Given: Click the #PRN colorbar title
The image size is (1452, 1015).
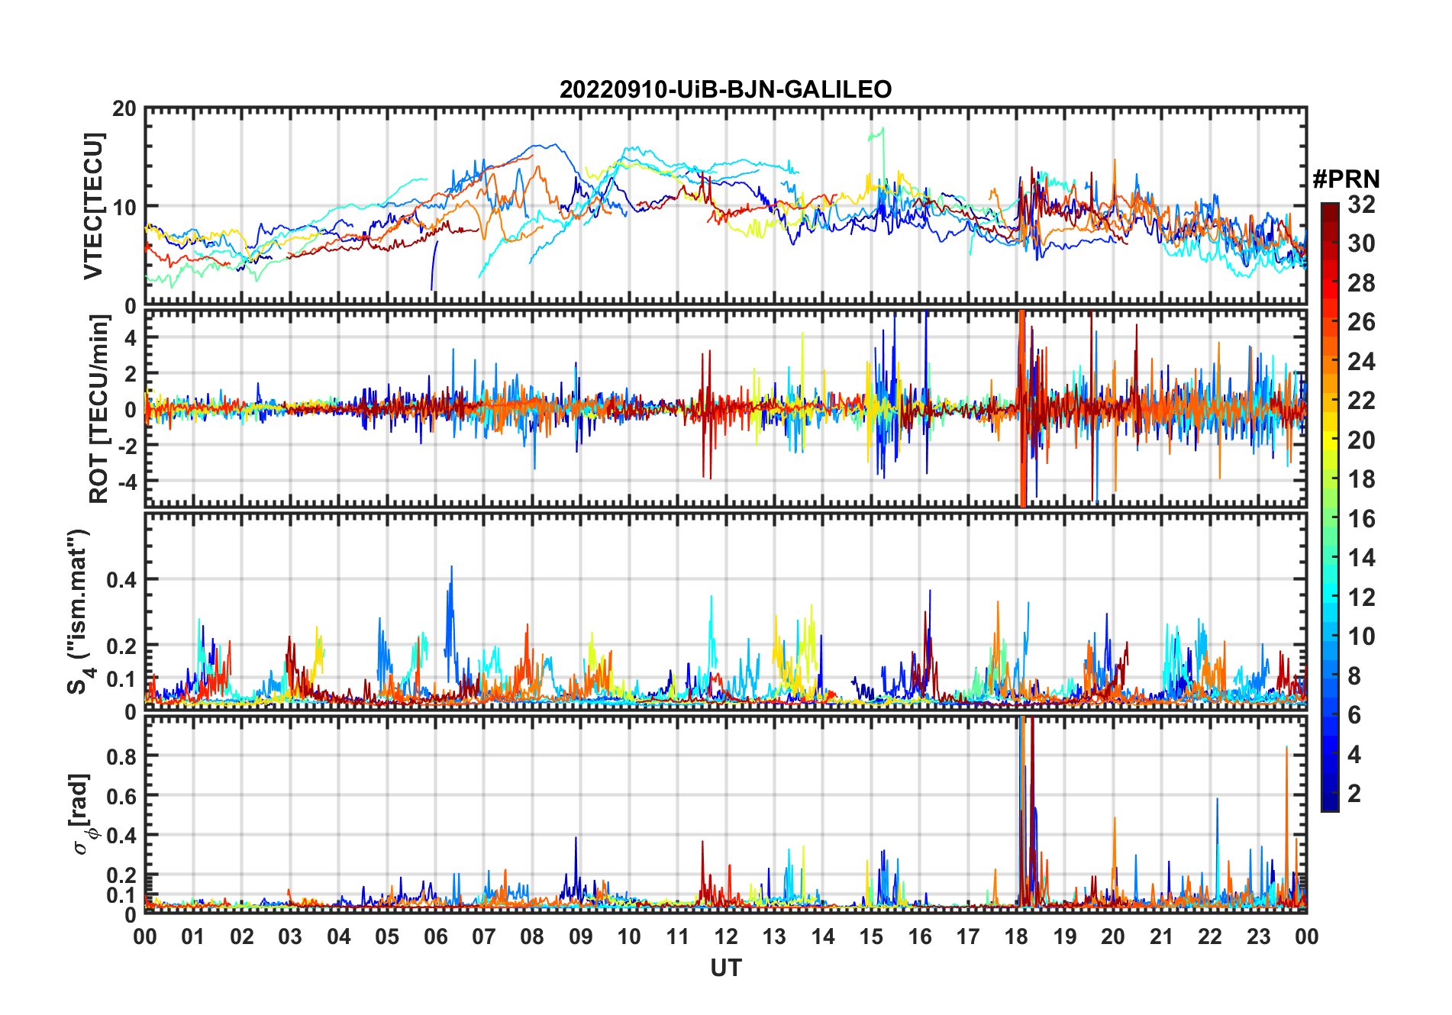Looking at the screenshot, I should [1347, 179].
